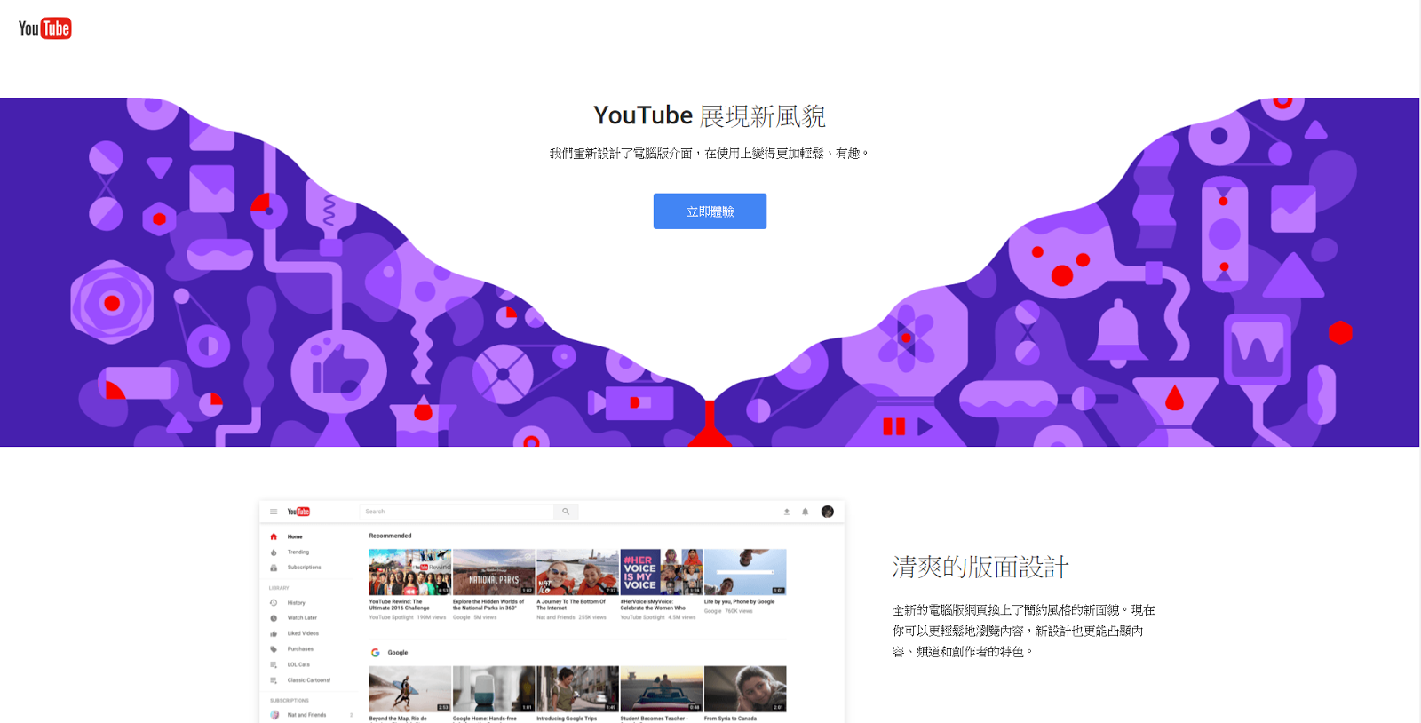Play the National Parks thumbnail
1421x723 pixels.
pos(494,572)
